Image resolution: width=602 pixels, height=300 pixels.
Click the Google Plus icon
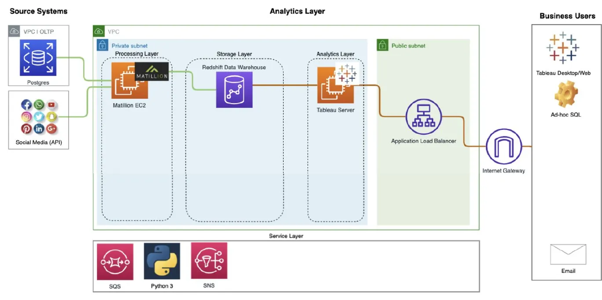(x=51, y=129)
